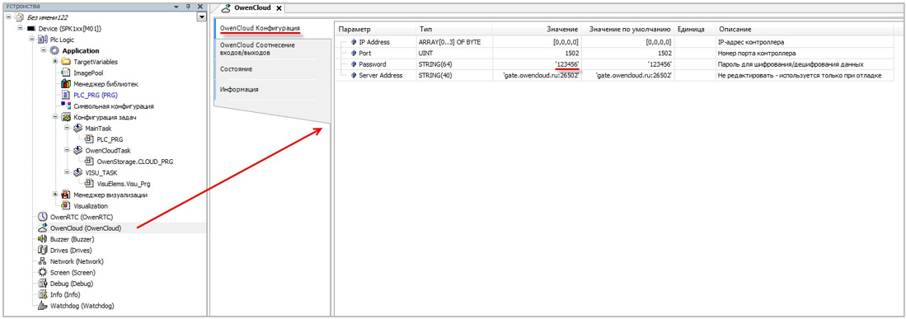Click the Символьная конфигурация icon
906x319 pixels.
pyautogui.click(x=65, y=106)
